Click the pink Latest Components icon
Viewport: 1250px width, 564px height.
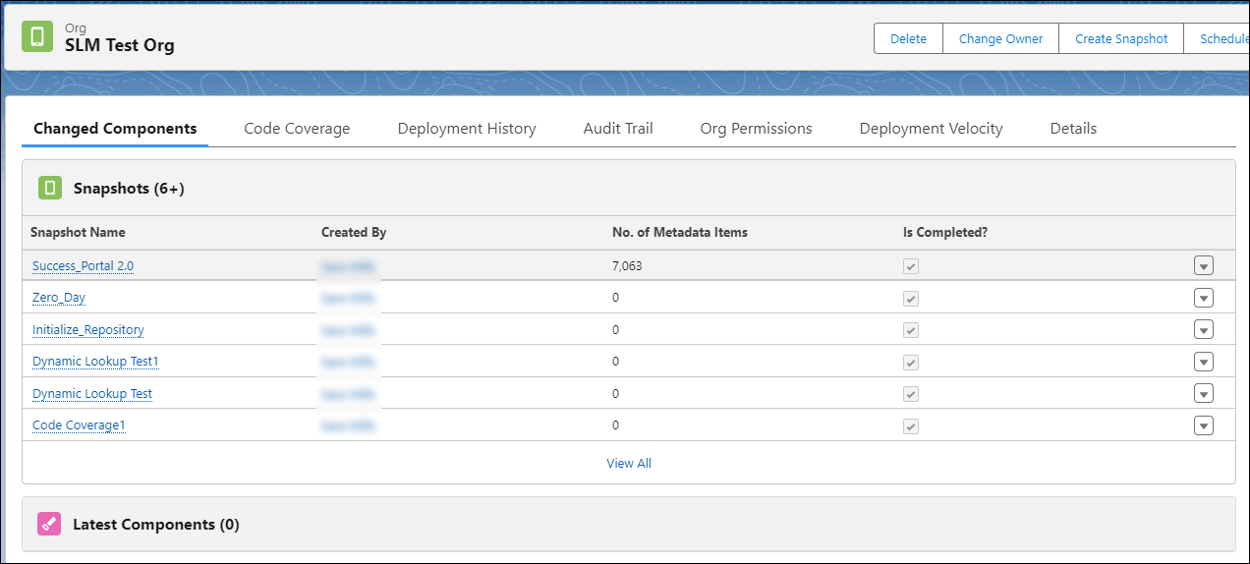49,525
